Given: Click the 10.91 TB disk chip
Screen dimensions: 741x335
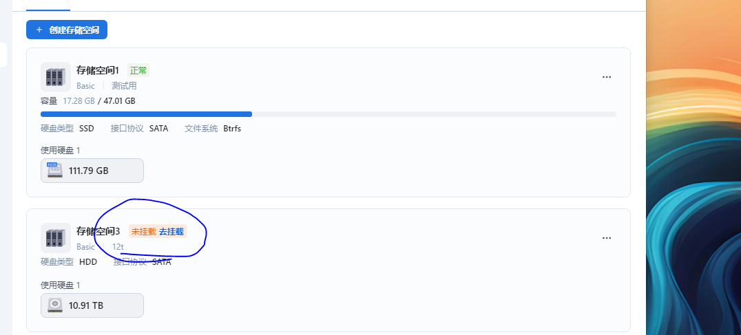Looking at the screenshot, I should point(92,305).
